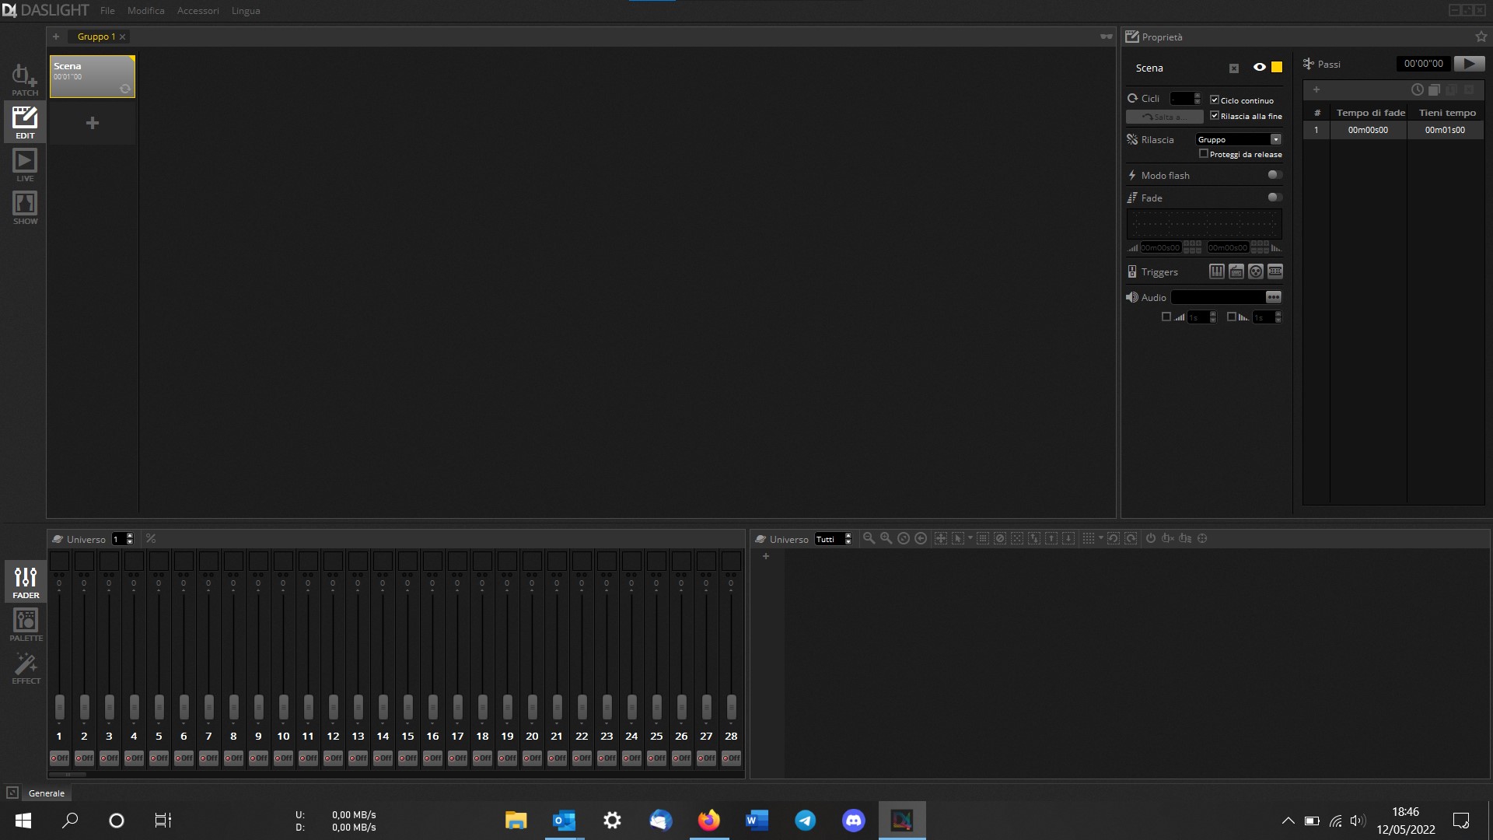Click the 00m01s00 Tieni tempo cell

pos(1445,130)
